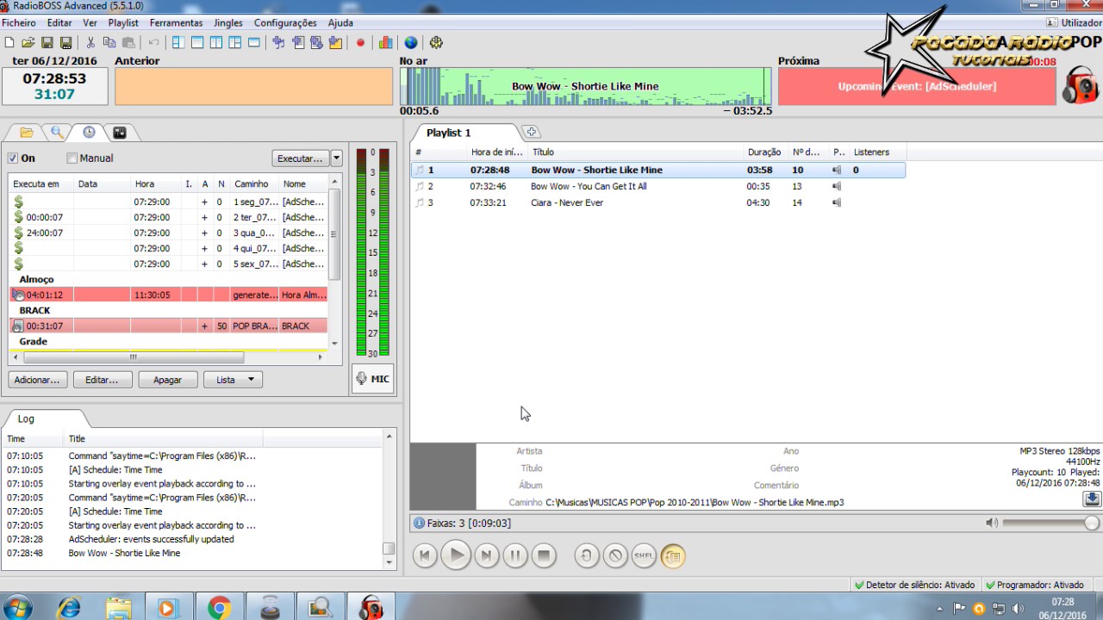The height and width of the screenshot is (620, 1103).
Task: Click speaker icon on Ciara row
Action: [837, 202]
